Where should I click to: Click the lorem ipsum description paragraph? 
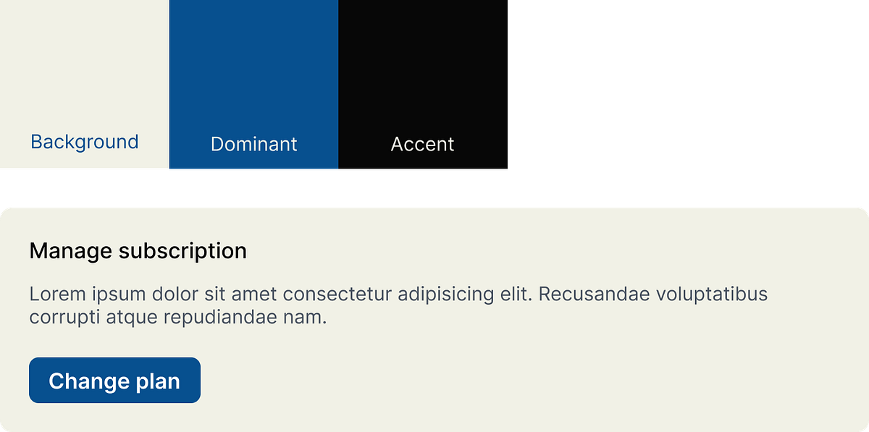click(x=398, y=304)
